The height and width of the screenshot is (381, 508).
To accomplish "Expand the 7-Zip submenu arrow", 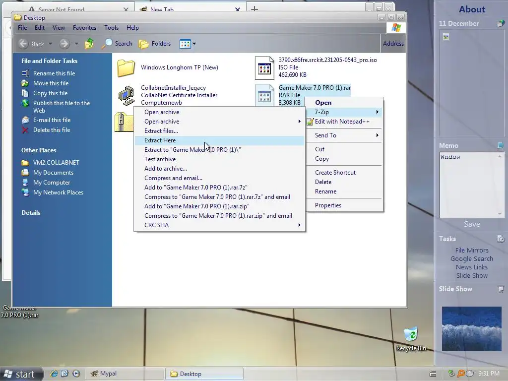I will 377,112.
